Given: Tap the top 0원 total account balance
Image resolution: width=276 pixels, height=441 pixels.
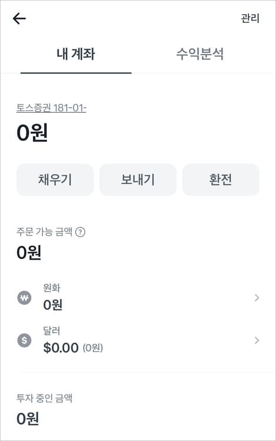Looking at the screenshot, I should click(32, 133).
